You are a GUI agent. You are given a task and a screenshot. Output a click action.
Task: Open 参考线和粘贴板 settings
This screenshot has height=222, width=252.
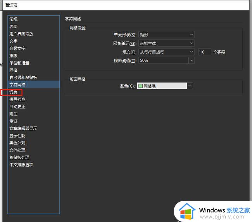(x=34, y=77)
